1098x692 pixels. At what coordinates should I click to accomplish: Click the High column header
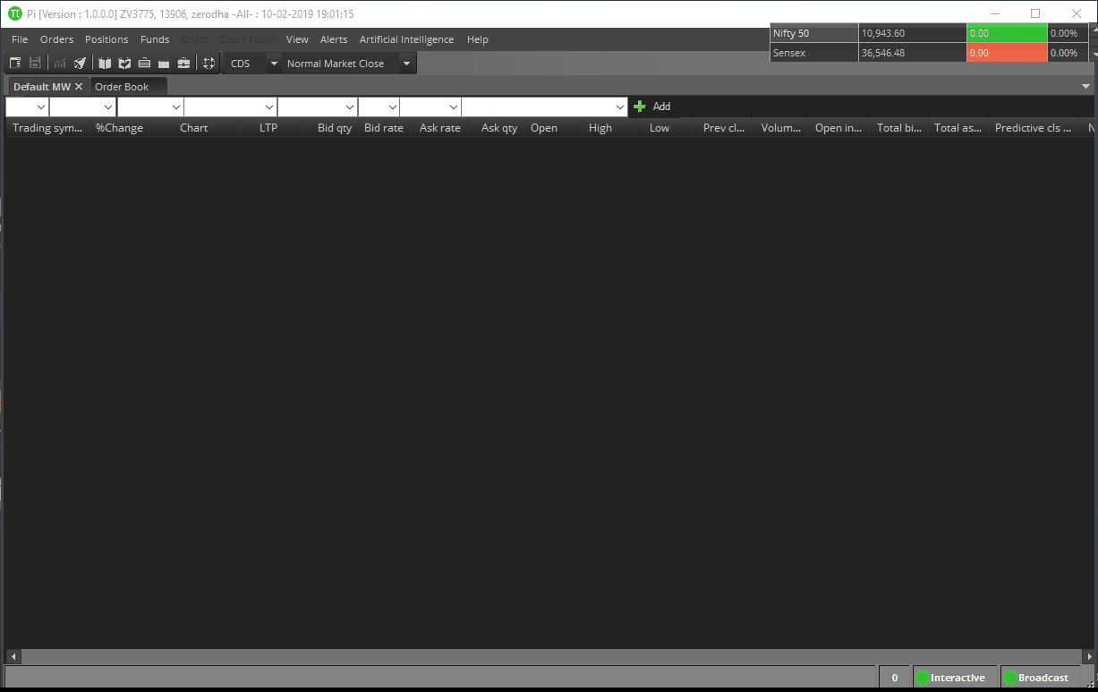(x=600, y=128)
